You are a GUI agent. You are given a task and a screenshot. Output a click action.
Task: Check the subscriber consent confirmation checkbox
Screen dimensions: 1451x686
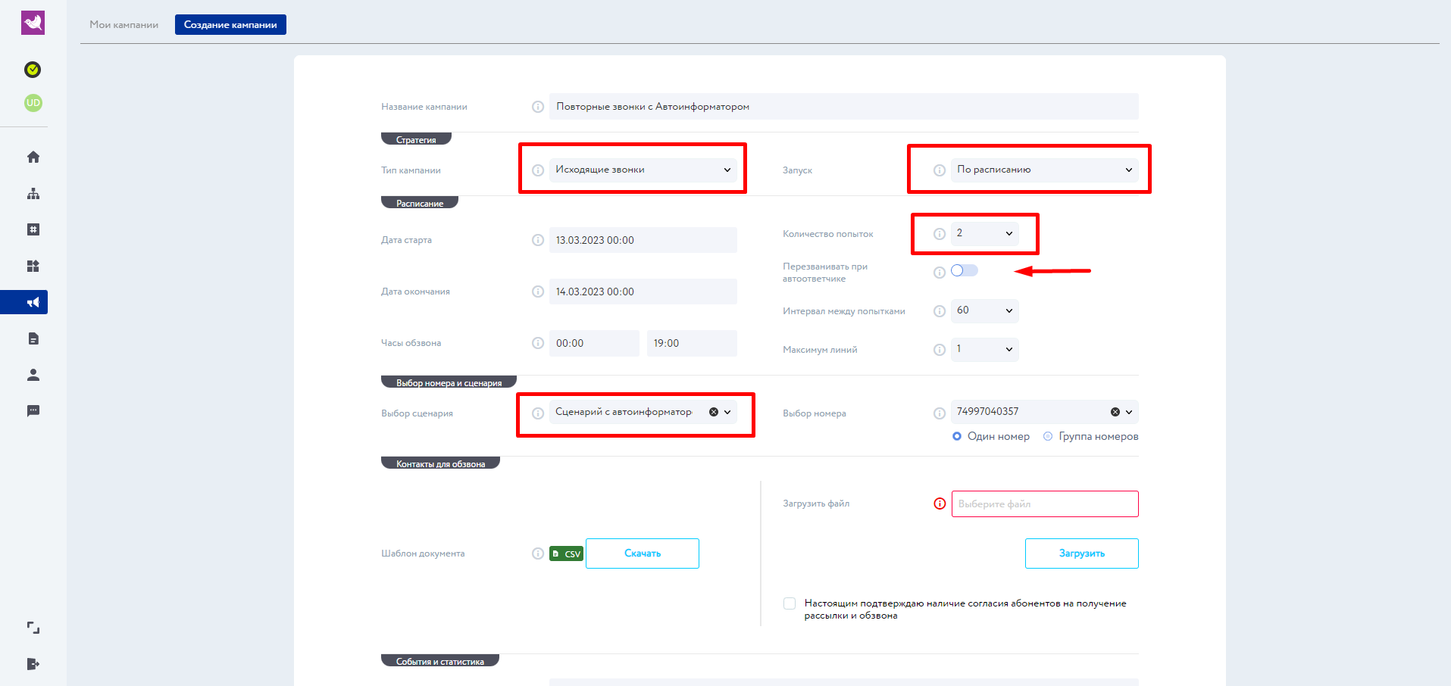pos(790,603)
